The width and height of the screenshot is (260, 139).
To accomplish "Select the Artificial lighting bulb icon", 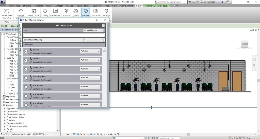I will [x=66, y=11].
